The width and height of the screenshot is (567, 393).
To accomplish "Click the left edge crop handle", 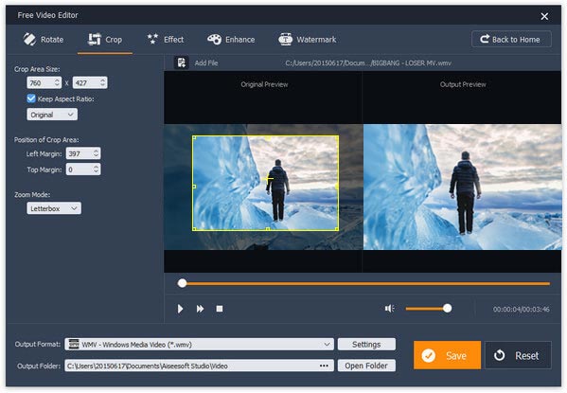I will (194, 187).
